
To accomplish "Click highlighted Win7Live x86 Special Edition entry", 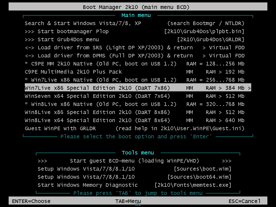I will (138, 88).
